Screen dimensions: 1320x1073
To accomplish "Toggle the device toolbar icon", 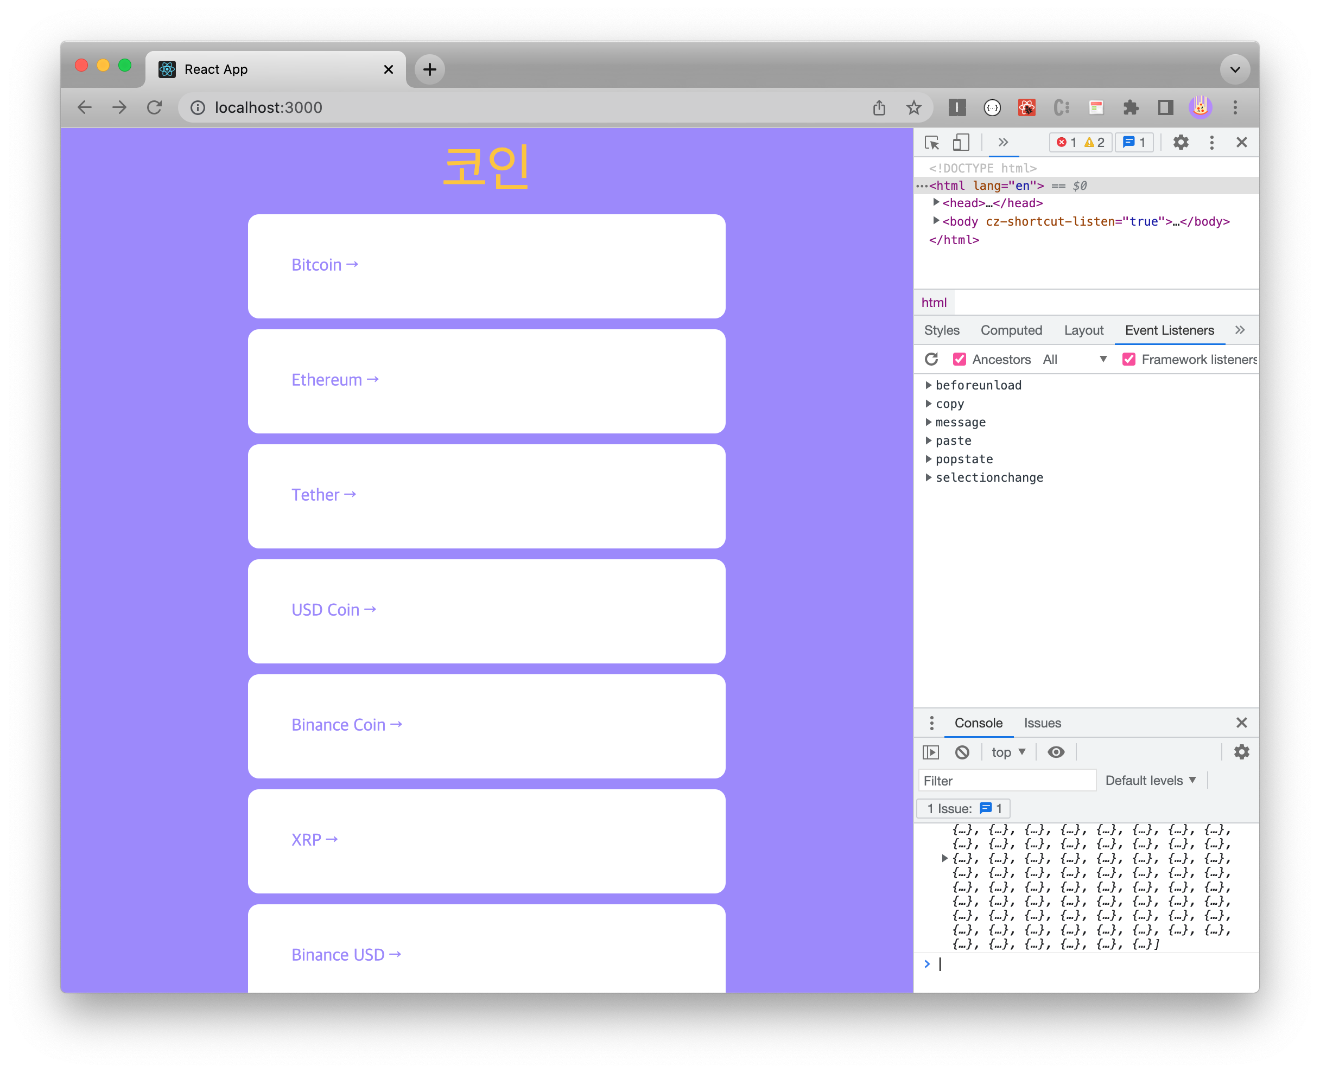I will 960,143.
